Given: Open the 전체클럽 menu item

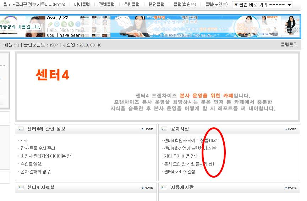Looking at the screenshot, I should [107, 4].
